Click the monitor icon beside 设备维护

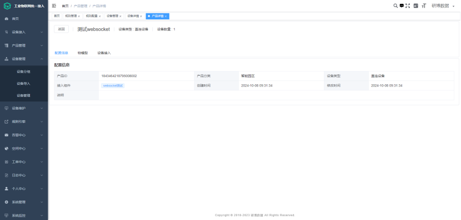pyautogui.click(x=7, y=108)
